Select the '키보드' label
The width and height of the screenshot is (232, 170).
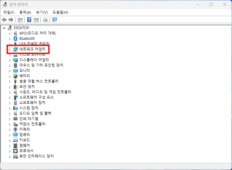25,140
